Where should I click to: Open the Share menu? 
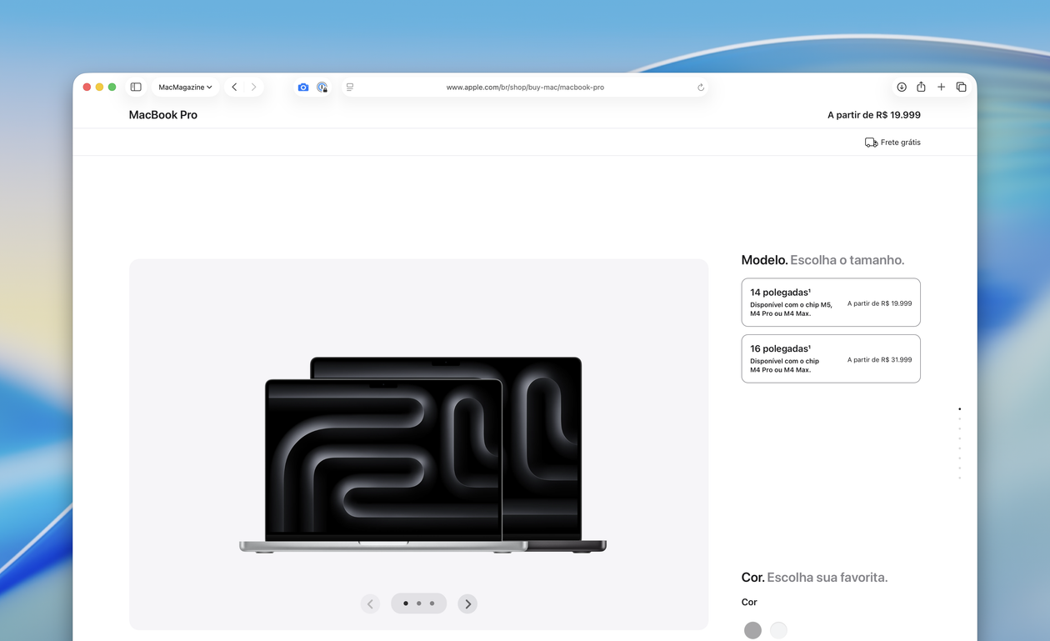pos(921,87)
